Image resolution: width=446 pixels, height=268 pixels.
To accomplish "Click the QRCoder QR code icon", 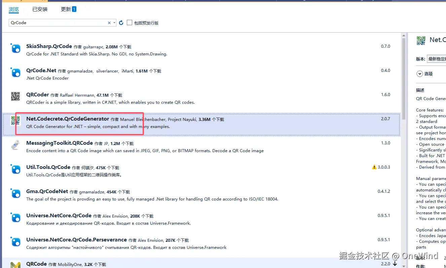I will click(x=15, y=97).
